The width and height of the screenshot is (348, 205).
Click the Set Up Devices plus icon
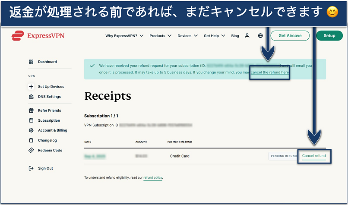(x=31, y=87)
